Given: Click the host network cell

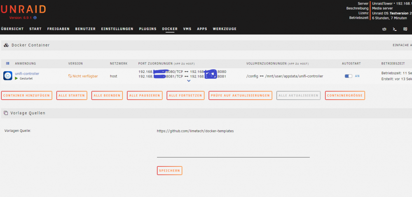Looking at the screenshot, I should point(114,76).
